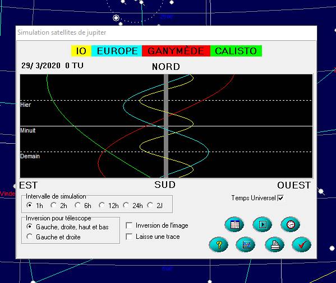Click the yellow IO legend swatch
The width and height of the screenshot is (336, 283).
point(81,51)
